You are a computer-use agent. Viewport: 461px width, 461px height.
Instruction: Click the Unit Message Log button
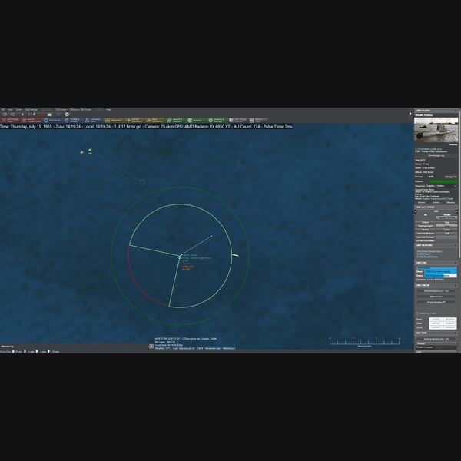(x=436, y=155)
